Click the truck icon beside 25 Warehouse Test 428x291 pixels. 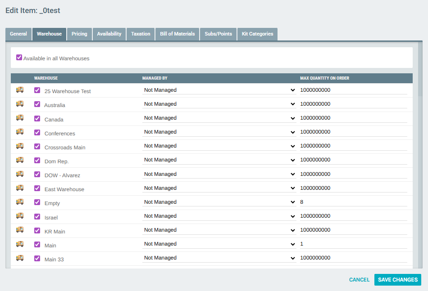click(20, 90)
